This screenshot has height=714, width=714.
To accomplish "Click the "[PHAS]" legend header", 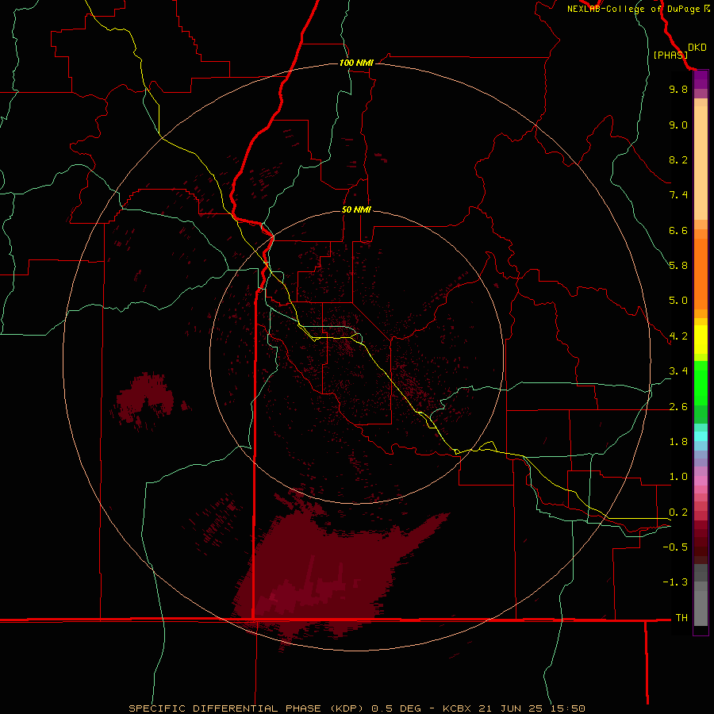I will coord(670,55).
